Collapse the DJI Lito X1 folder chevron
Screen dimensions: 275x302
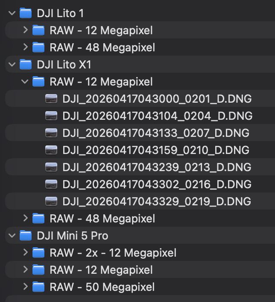tap(12, 65)
